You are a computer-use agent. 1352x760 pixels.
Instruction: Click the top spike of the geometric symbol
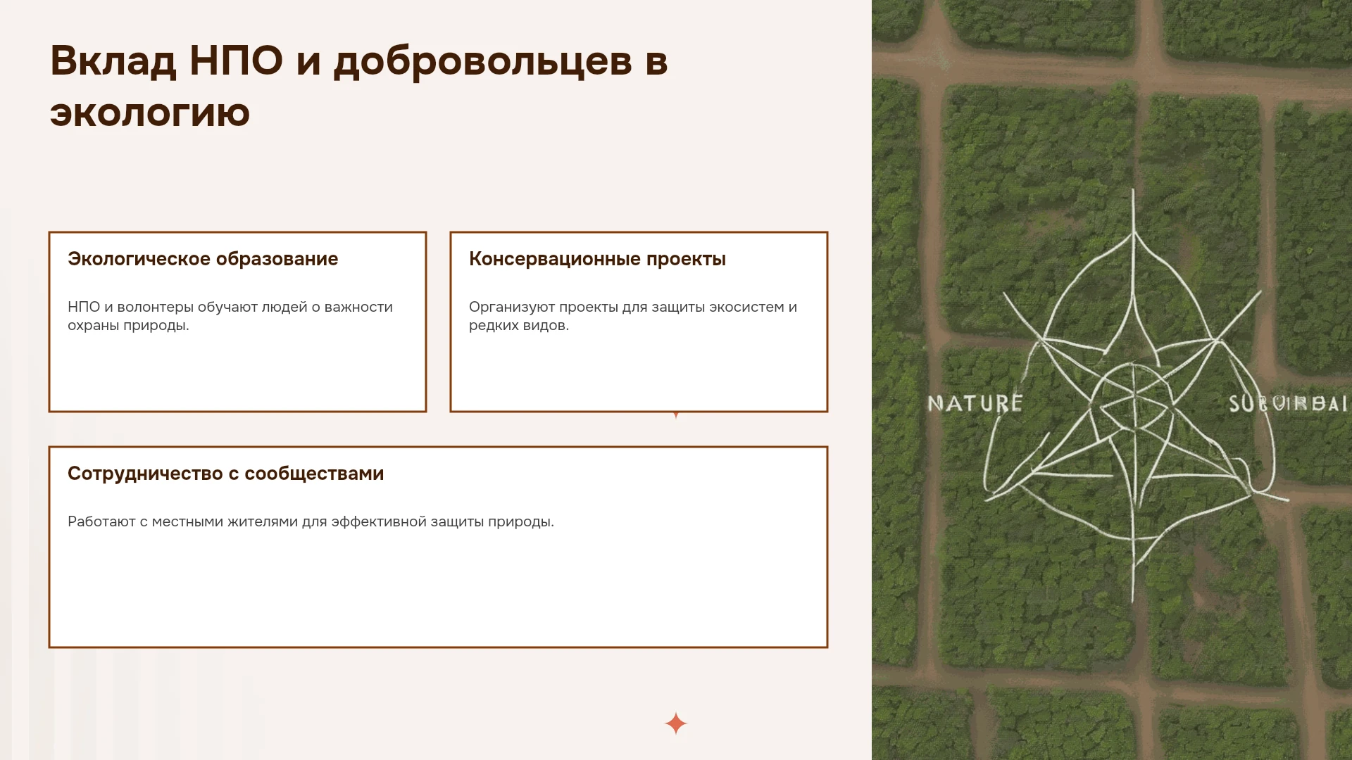coord(1133,211)
